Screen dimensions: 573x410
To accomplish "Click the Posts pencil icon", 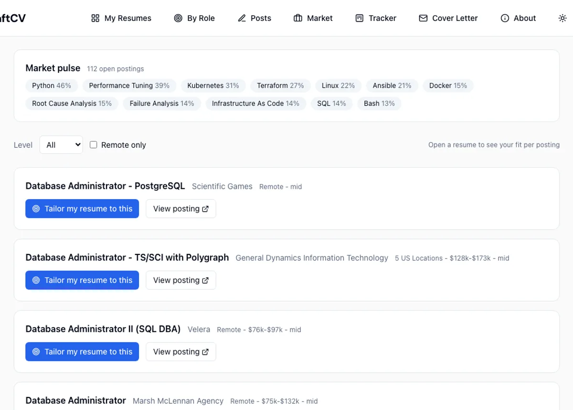I will [x=242, y=18].
